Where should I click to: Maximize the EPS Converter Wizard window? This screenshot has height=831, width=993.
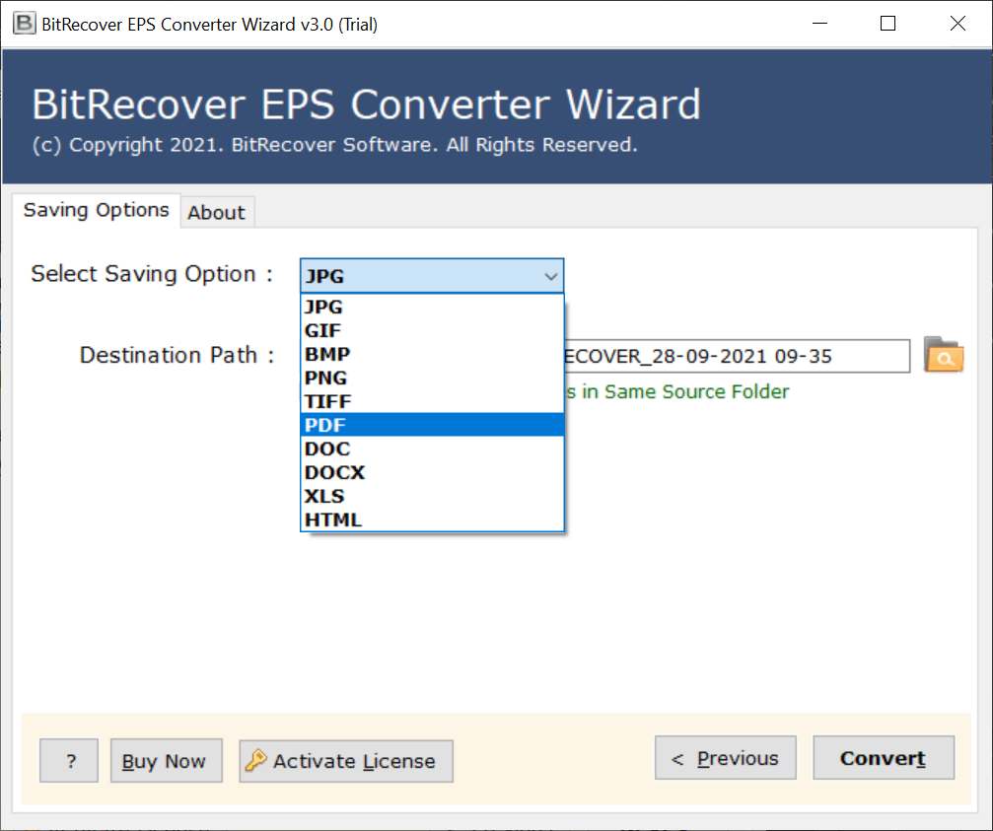point(887,24)
